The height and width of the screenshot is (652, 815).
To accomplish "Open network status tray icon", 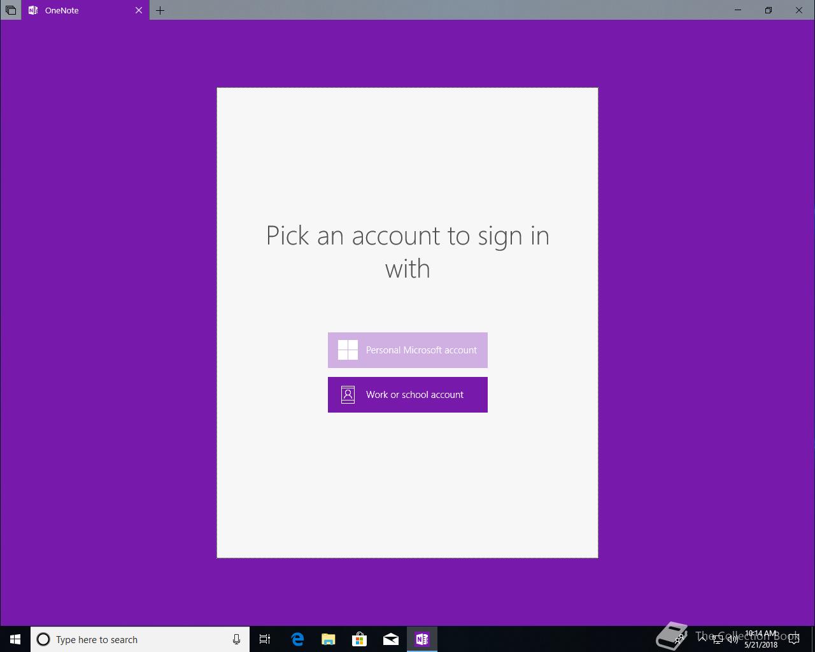I will (718, 639).
